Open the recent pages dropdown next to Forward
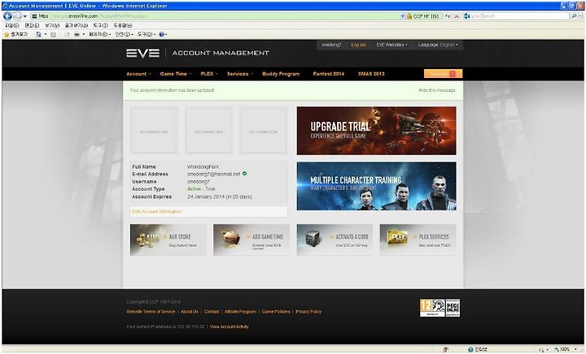586x354 pixels. click(x=25, y=16)
